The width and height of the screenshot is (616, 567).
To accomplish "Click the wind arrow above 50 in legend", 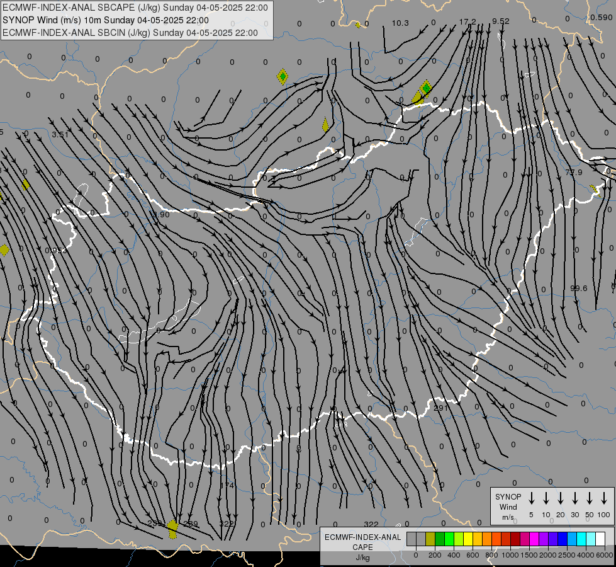I will (590, 498).
